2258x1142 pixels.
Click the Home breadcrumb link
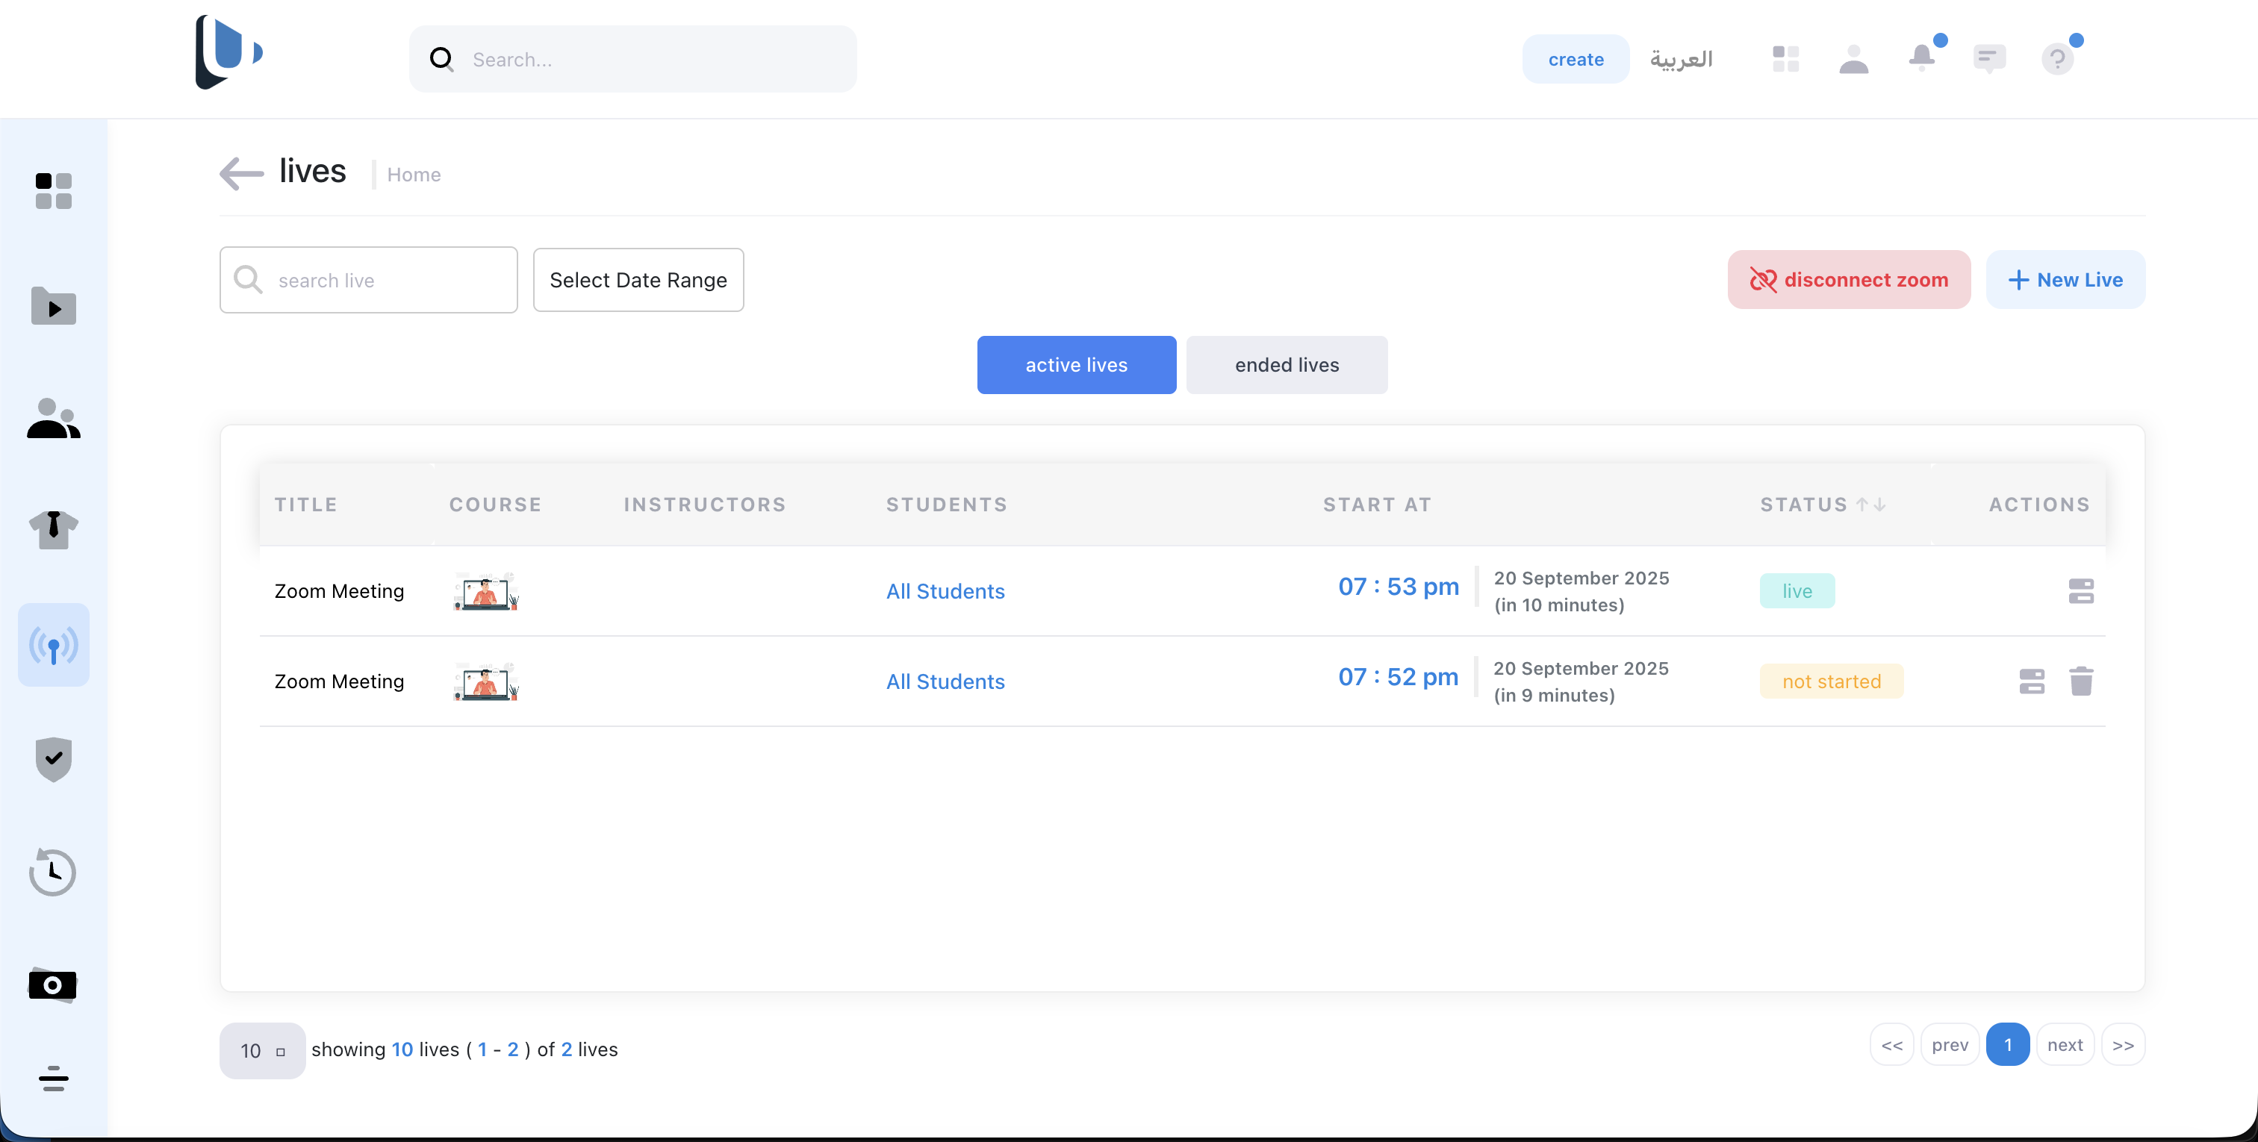pyautogui.click(x=414, y=175)
